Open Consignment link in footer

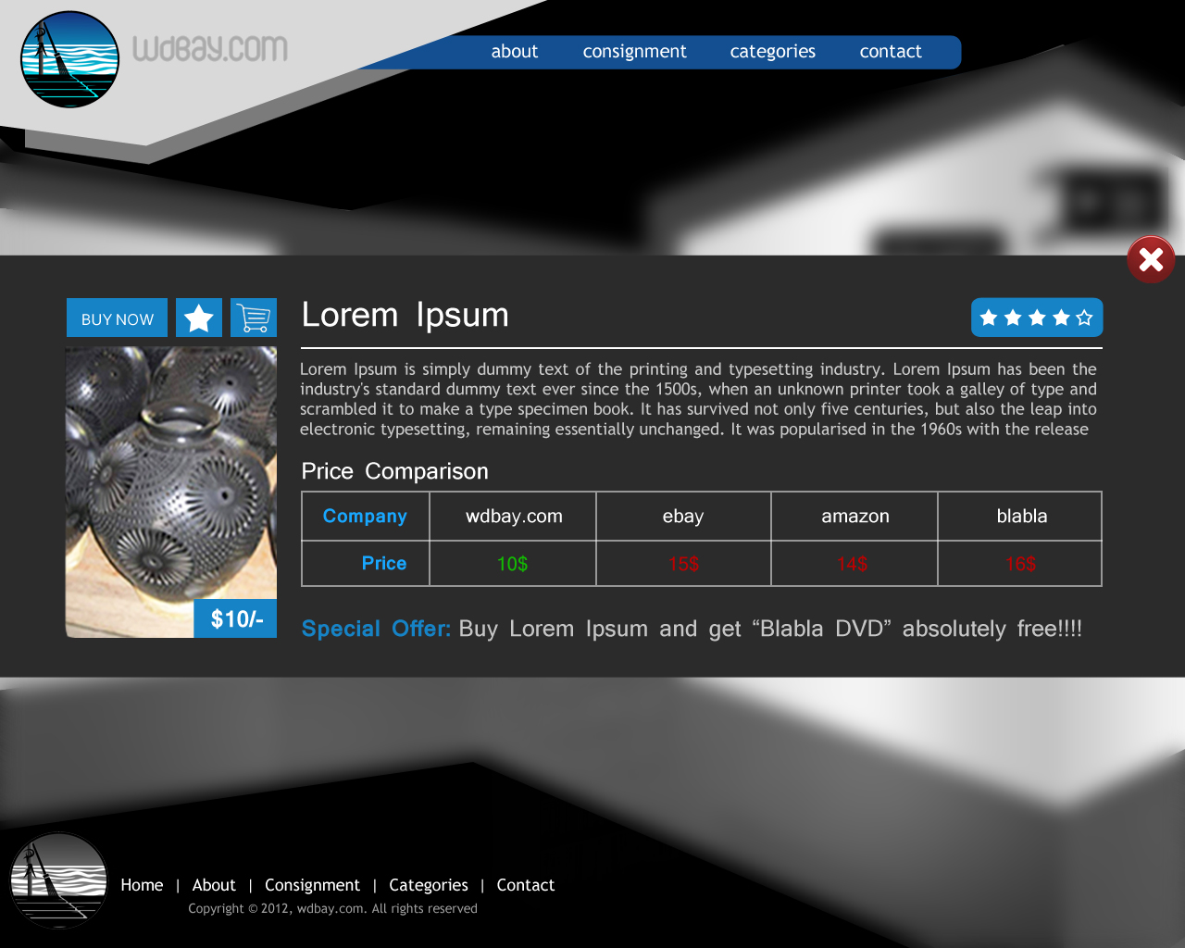point(312,885)
